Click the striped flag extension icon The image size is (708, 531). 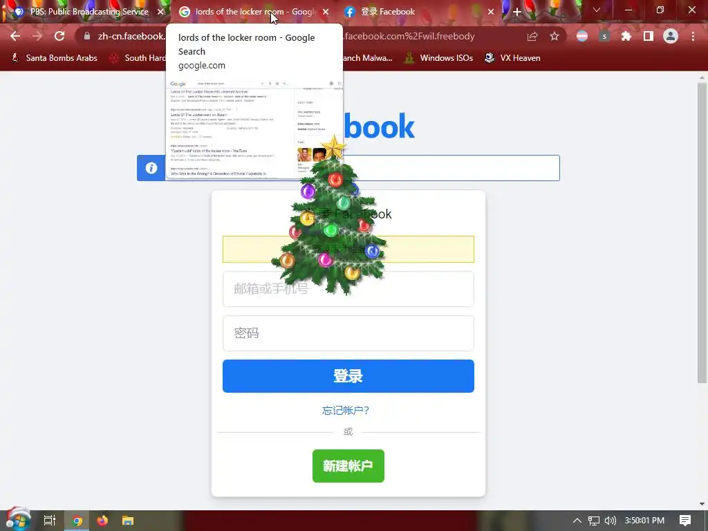(x=582, y=36)
